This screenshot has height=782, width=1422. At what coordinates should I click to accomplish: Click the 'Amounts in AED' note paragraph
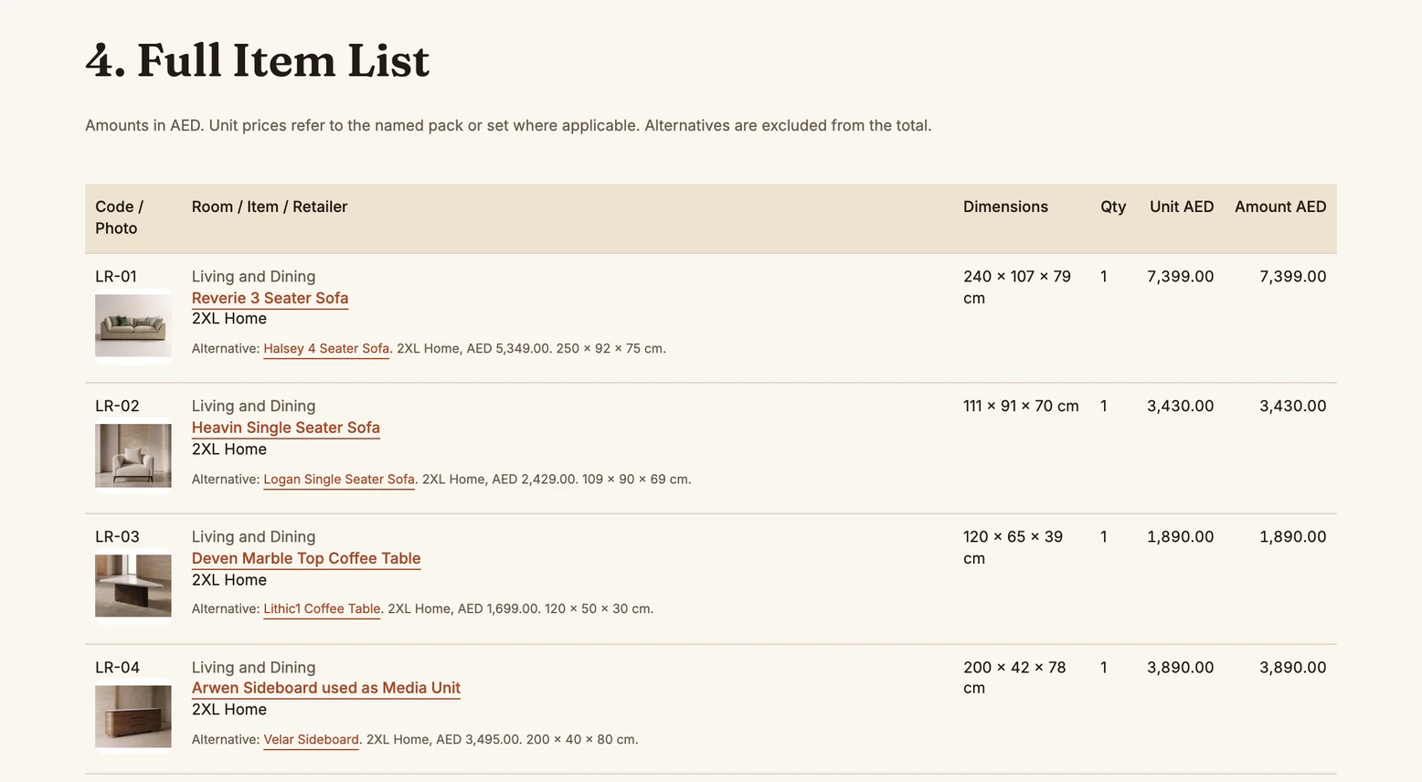(508, 125)
